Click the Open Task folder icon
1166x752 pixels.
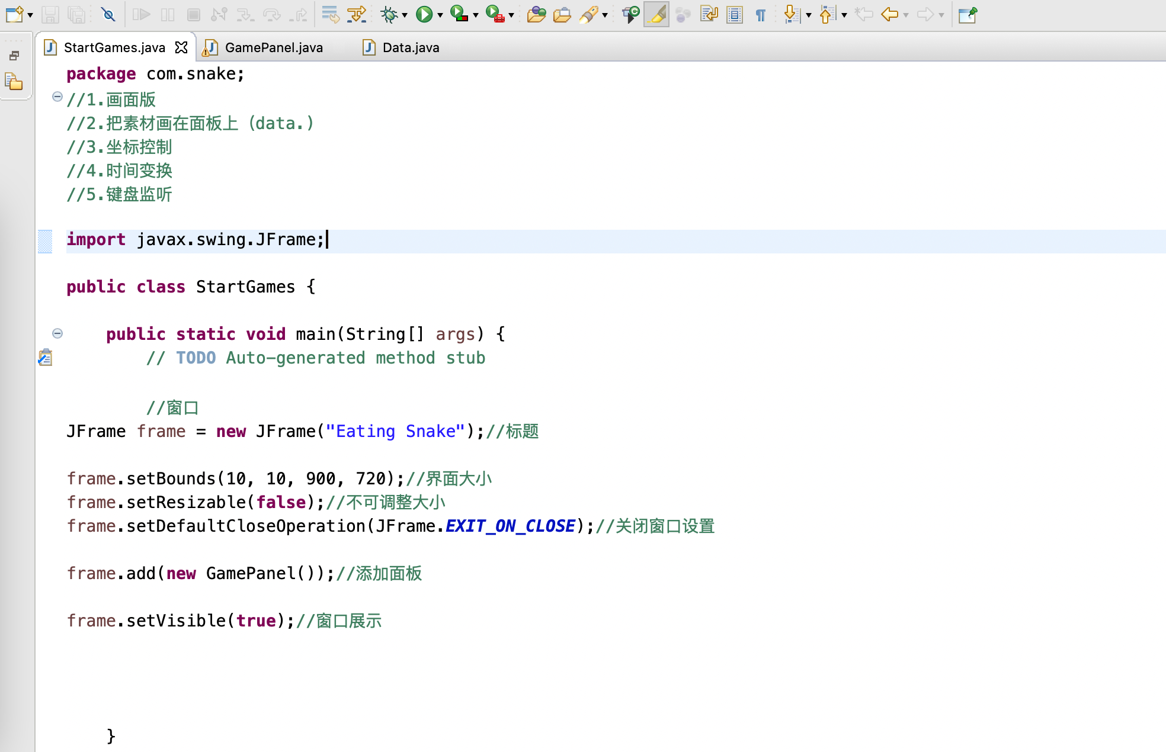[562, 14]
